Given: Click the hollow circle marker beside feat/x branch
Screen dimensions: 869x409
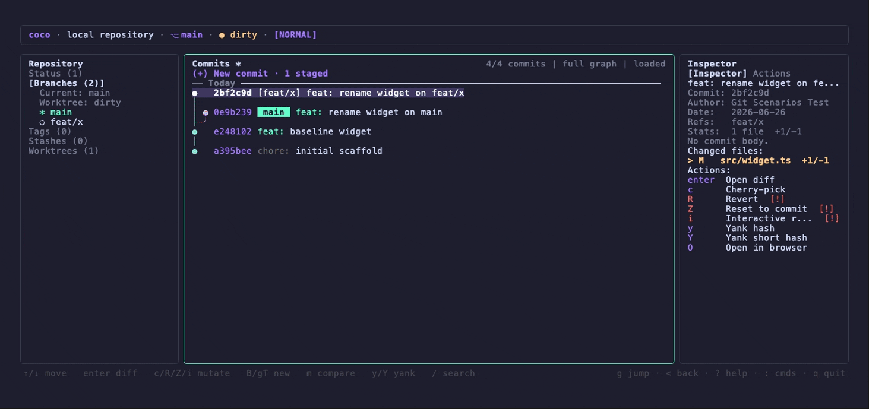Looking at the screenshot, I should (42, 122).
